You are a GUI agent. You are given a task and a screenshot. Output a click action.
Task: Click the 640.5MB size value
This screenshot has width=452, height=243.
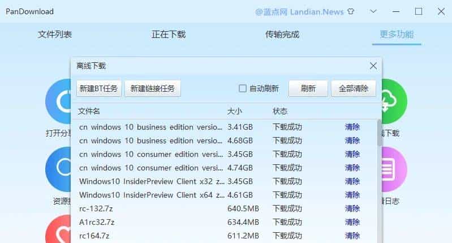(x=243, y=208)
